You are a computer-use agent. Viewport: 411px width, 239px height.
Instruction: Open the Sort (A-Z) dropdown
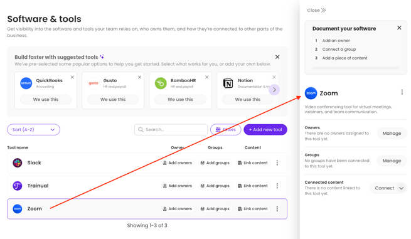pyautogui.click(x=33, y=129)
